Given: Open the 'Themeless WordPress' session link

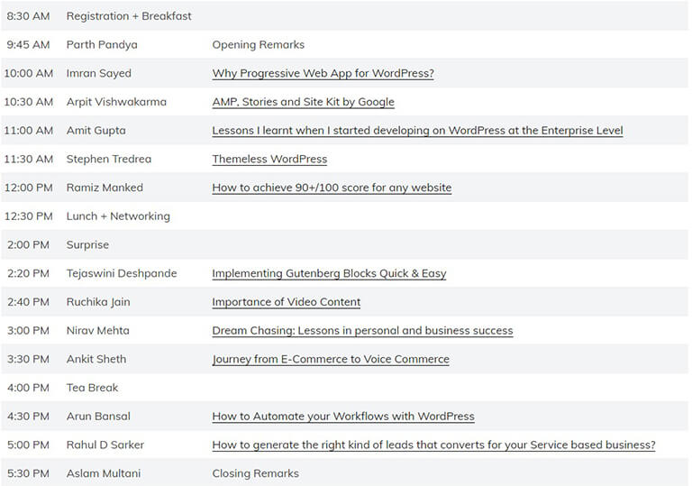Looking at the screenshot, I should [x=269, y=159].
